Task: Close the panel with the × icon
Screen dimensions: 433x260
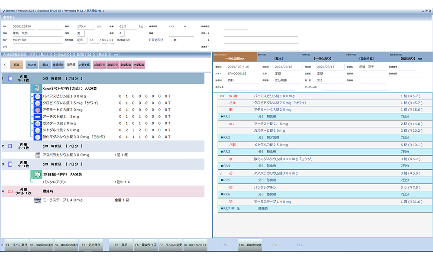Action: click(x=4, y=65)
